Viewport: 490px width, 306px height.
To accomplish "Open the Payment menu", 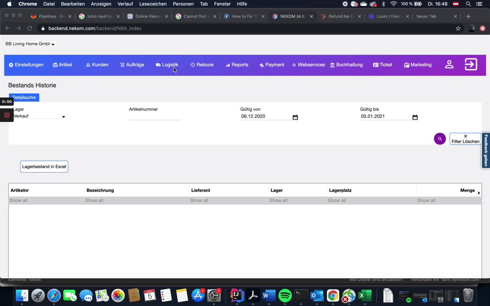I will 272,65.
